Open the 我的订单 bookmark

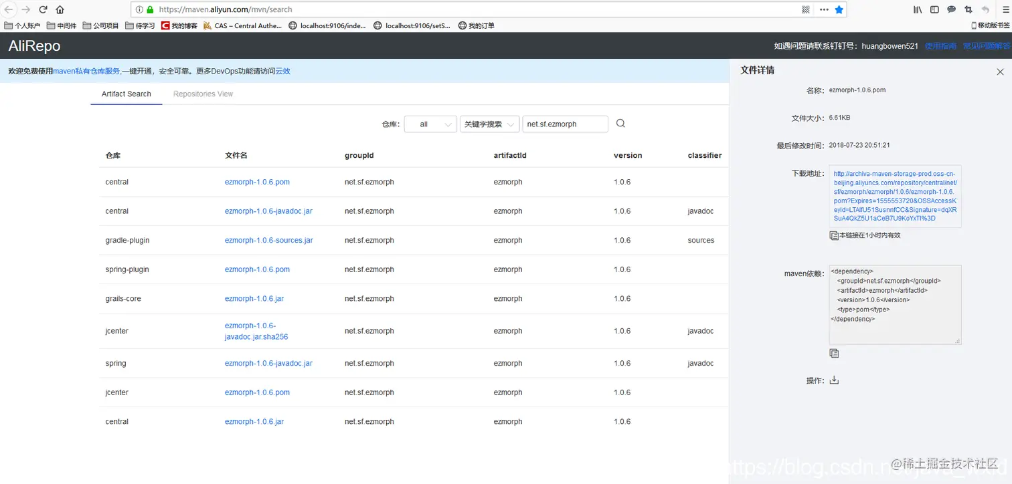pos(476,26)
